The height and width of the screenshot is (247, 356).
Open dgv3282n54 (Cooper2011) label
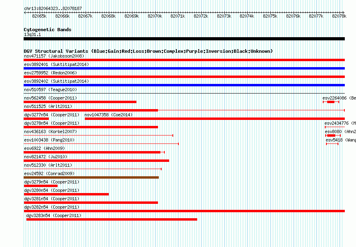[x=52, y=207]
